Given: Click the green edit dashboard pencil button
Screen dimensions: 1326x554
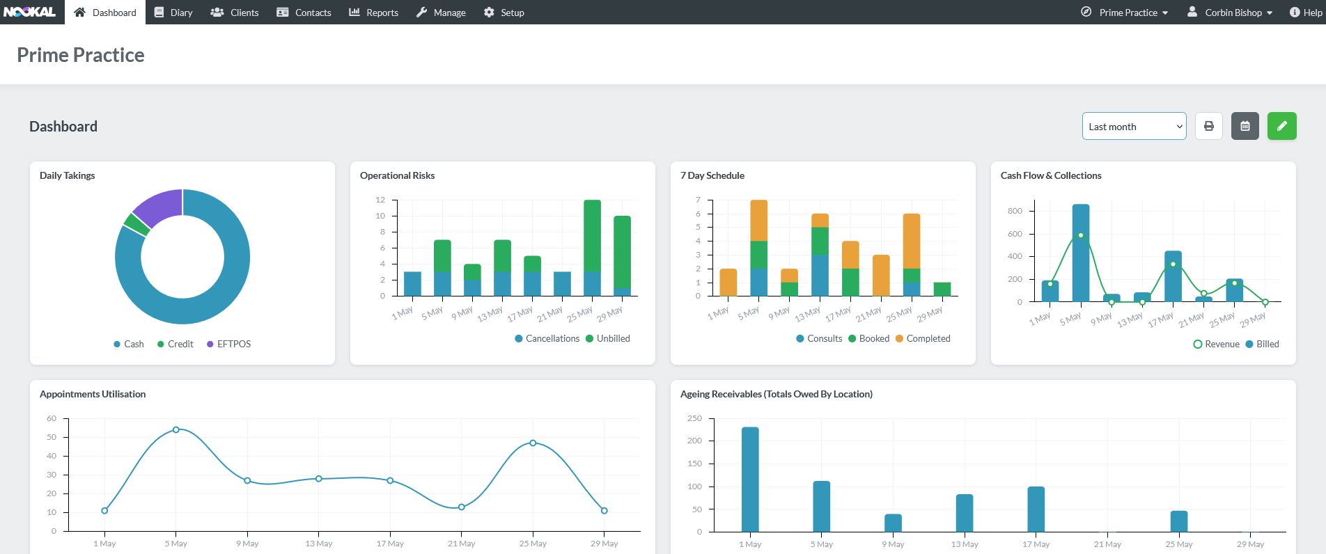Looking at the screenshot, I should coord(1282,126).
